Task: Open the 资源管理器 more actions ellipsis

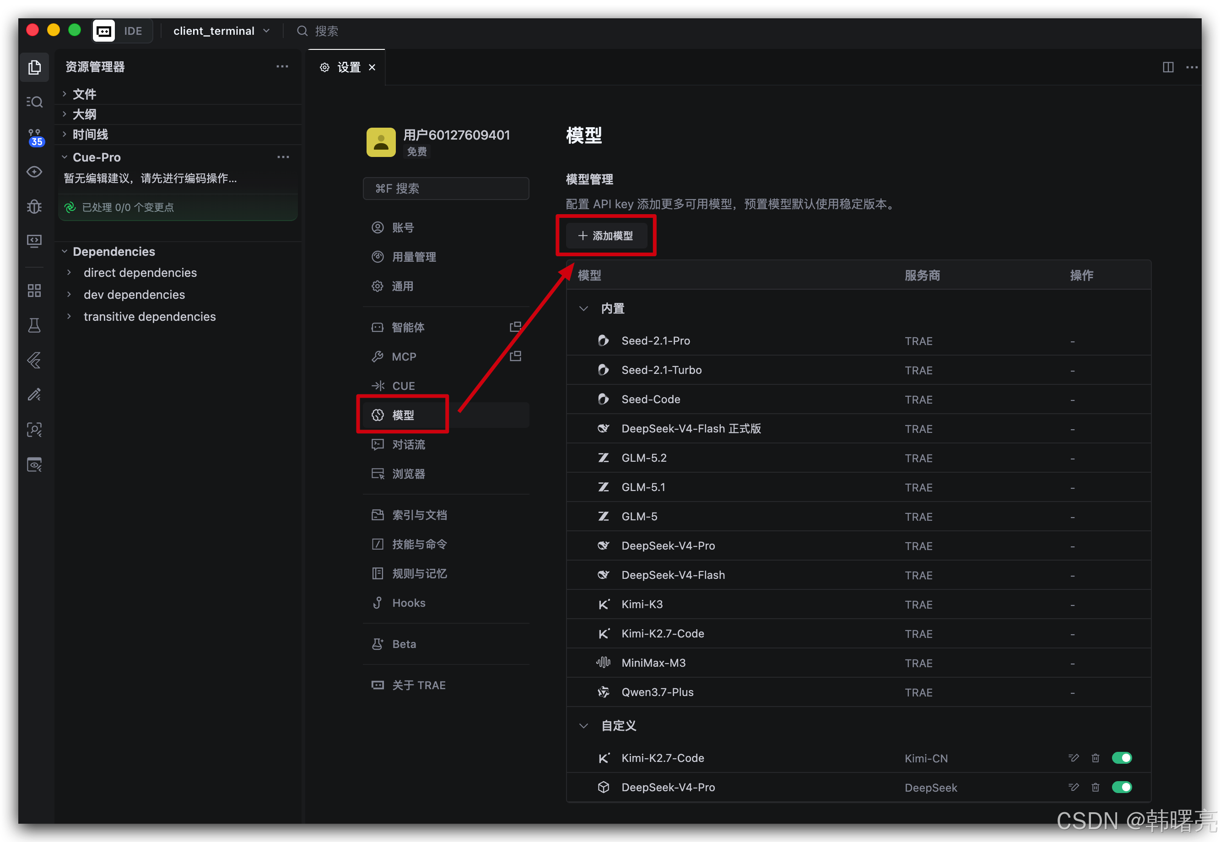Action: click(x=282, y=66)
